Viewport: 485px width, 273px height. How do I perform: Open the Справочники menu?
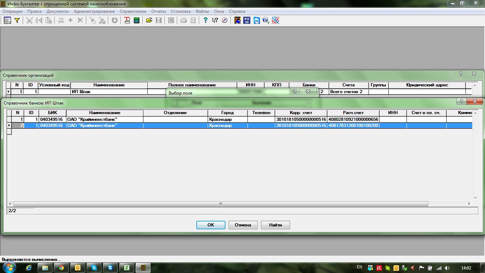point(133,11)
